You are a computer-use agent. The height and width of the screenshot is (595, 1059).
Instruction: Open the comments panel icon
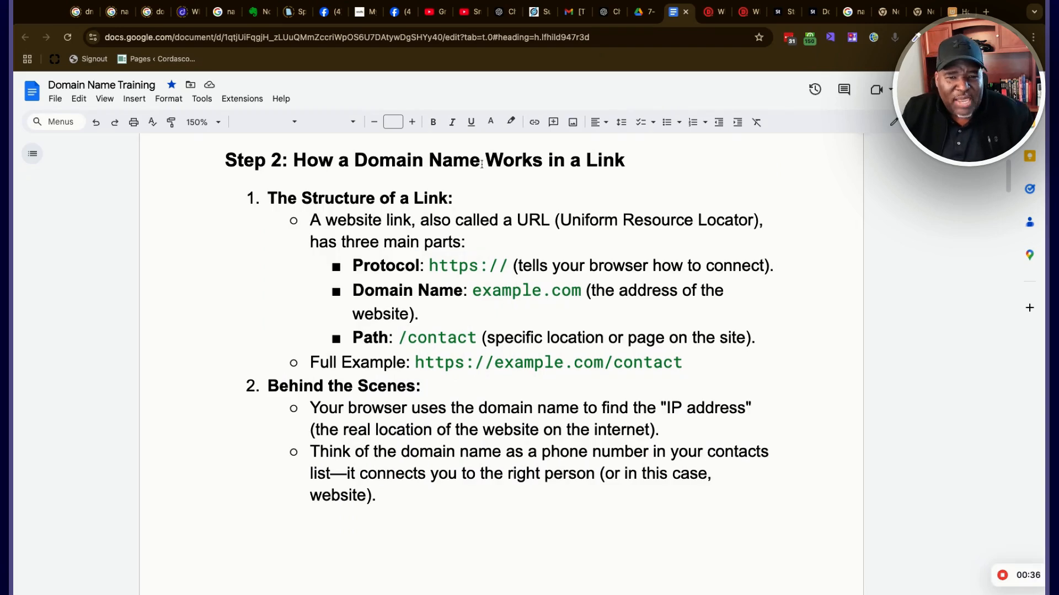tap(844, 89)
